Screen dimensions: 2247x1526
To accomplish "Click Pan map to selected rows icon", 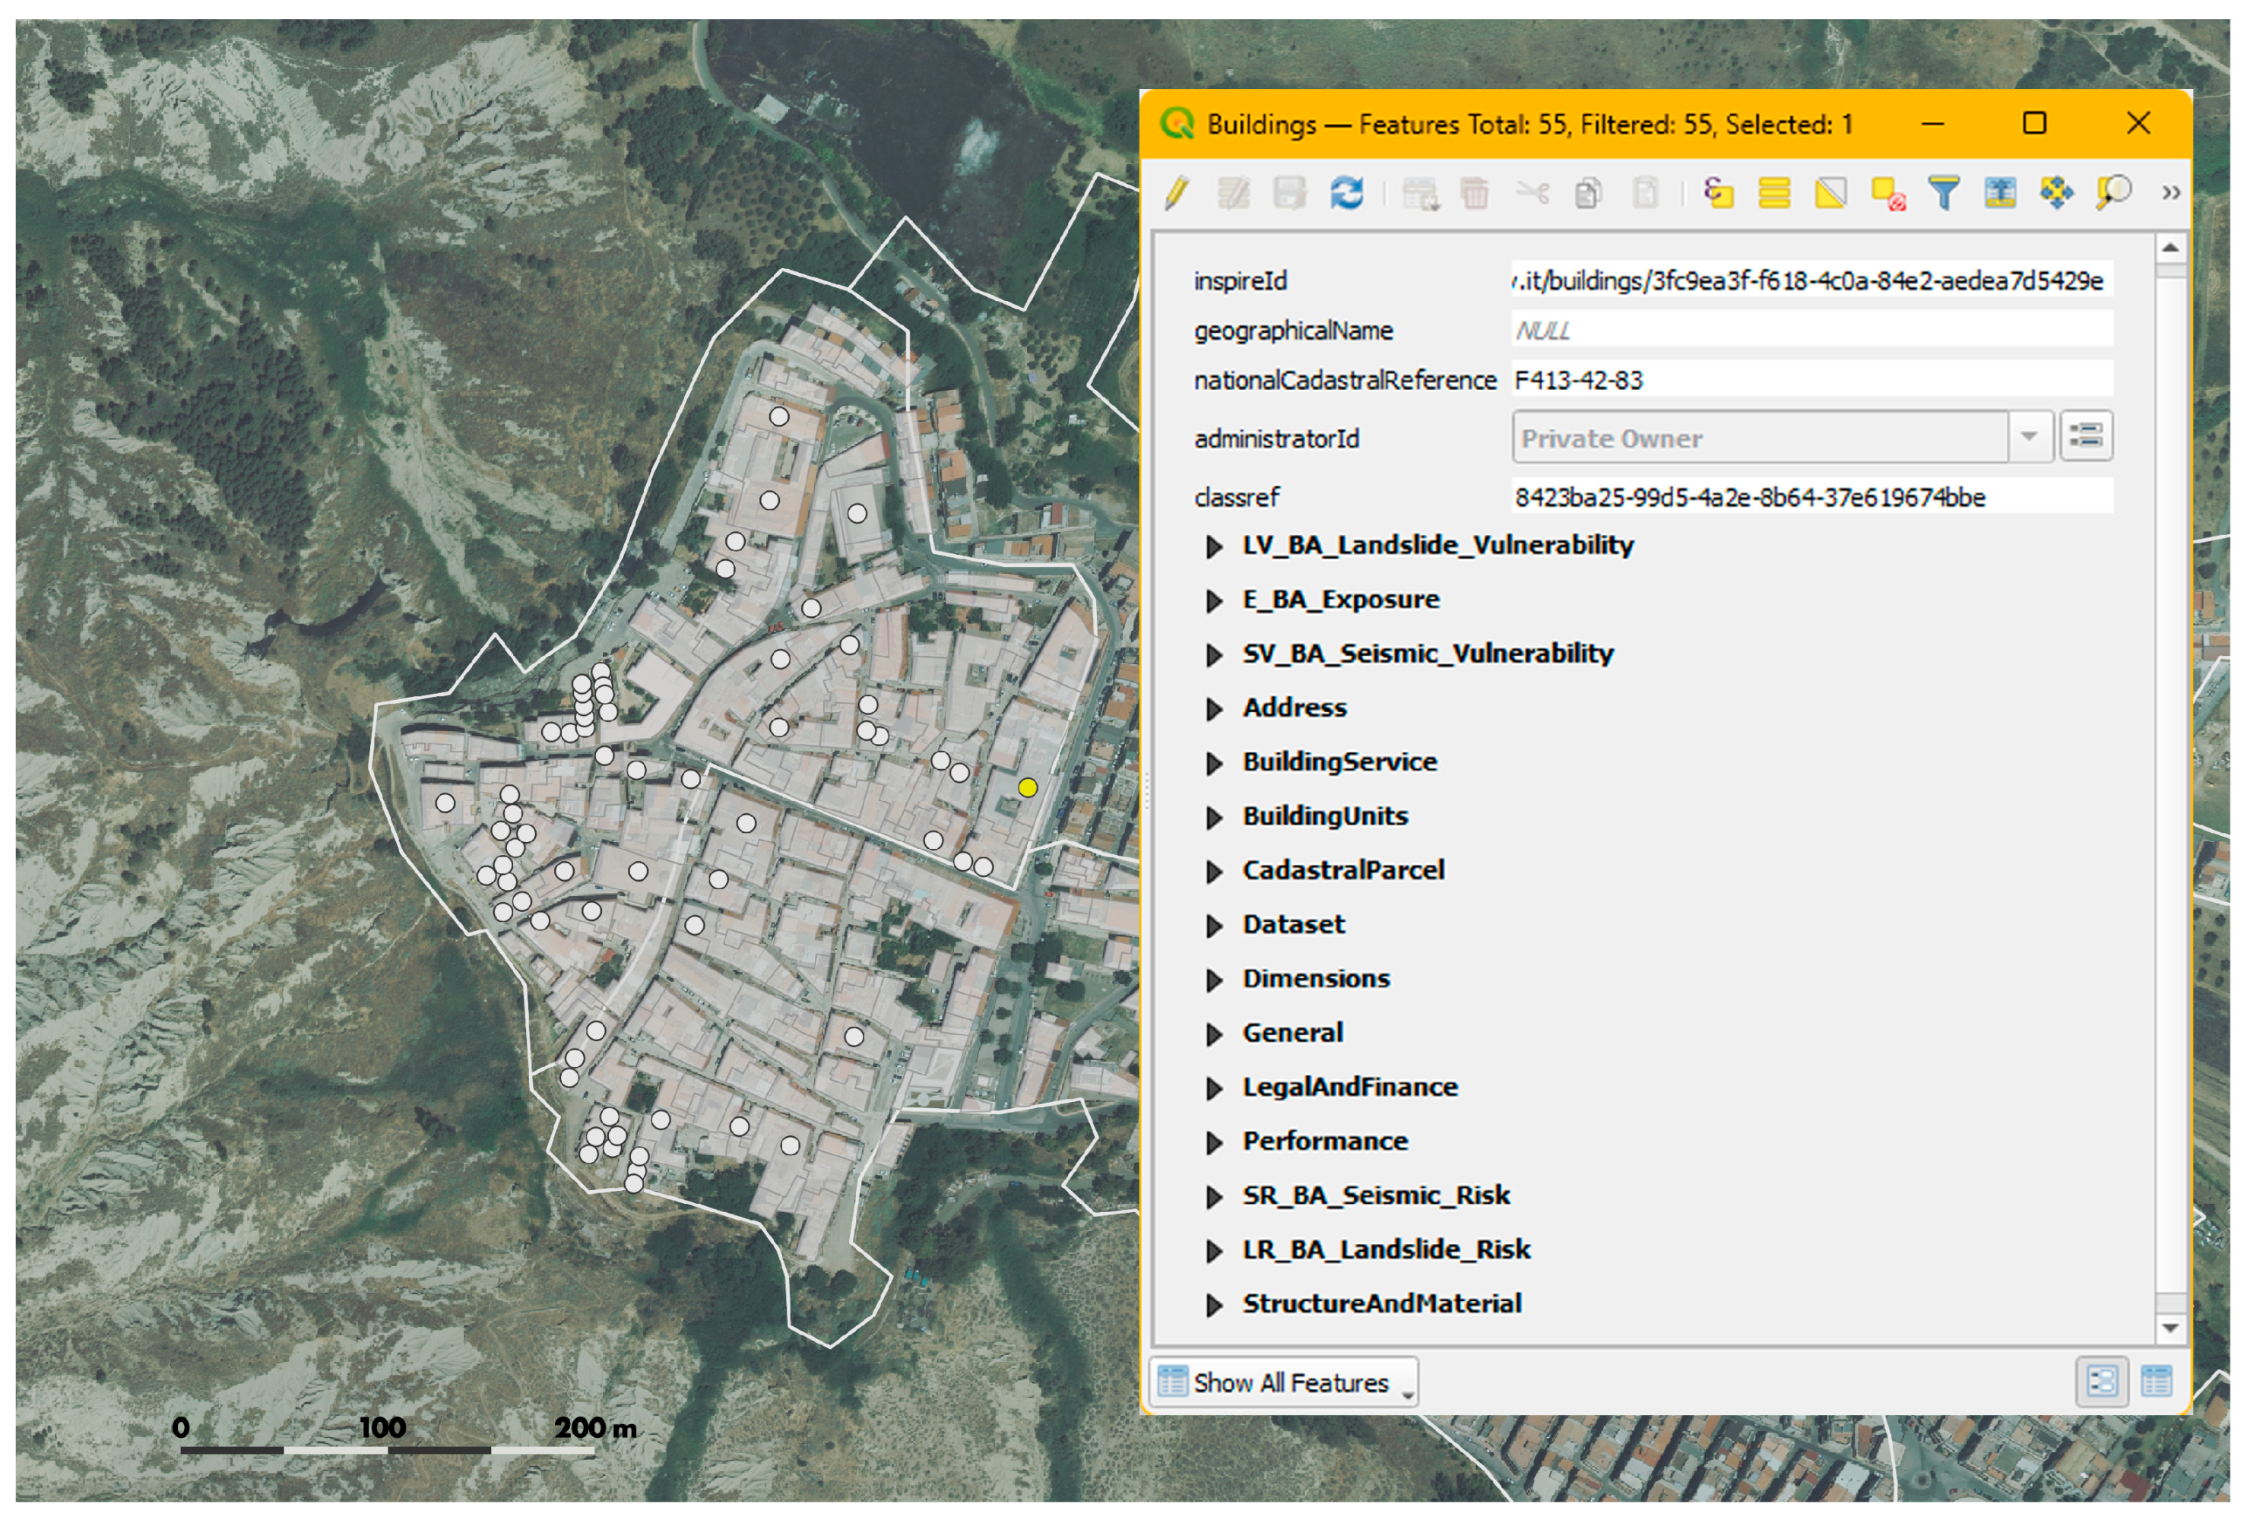I will (2056, 193).
